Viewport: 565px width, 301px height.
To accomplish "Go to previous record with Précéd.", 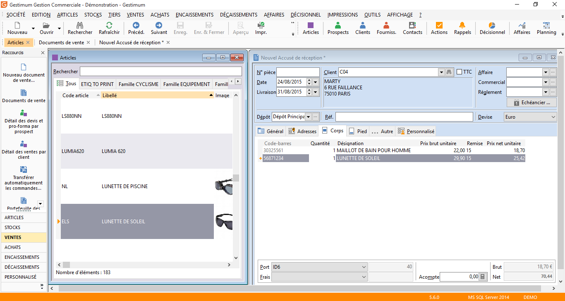I will pos(136,25).
